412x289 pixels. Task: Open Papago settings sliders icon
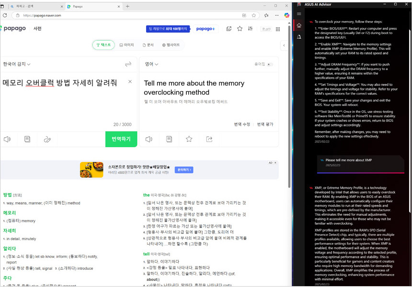(250, 29)
